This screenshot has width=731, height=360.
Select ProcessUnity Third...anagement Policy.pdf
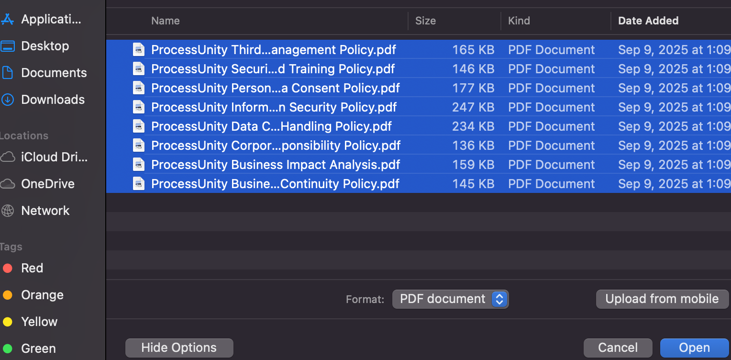click(274, 50)
